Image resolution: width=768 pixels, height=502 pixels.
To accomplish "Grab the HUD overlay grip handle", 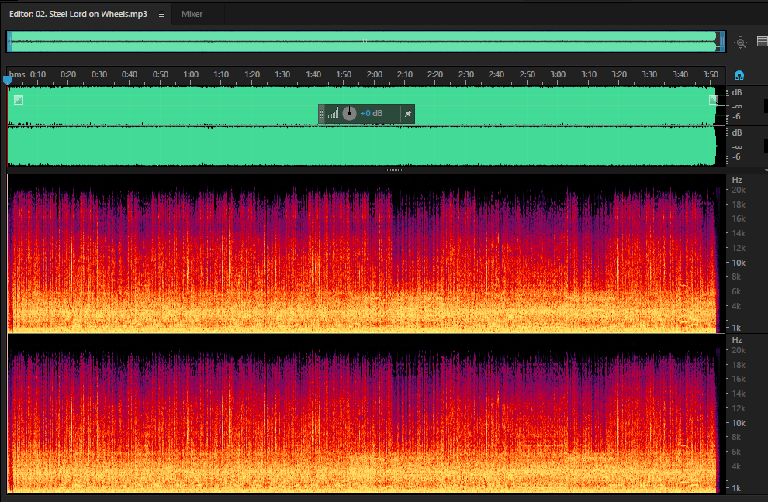I will point(322,114).
